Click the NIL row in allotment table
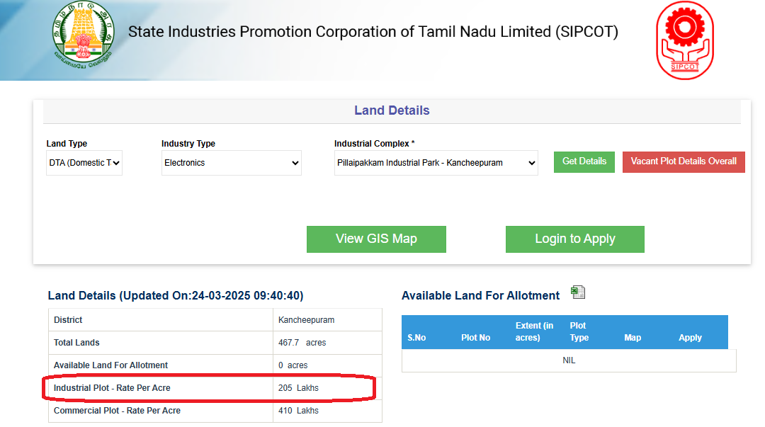 click(x=569, y=360)
